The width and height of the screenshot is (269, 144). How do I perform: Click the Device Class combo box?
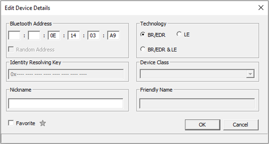pyautogui.click(x=197, y=74)
